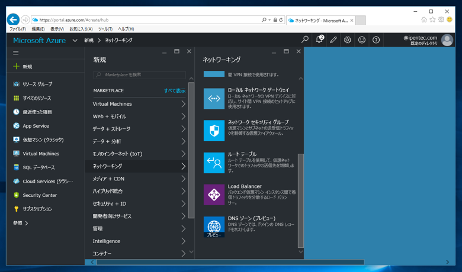Viewport: 462px width, 272px height.
Task: Click the green plus New icon
Action: [16, 66]
